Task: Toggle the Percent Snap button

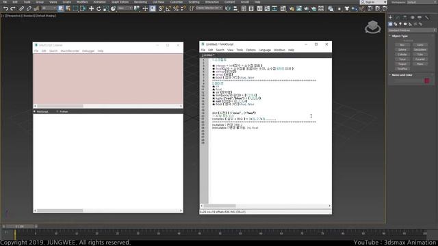Action: pos(176,9)
